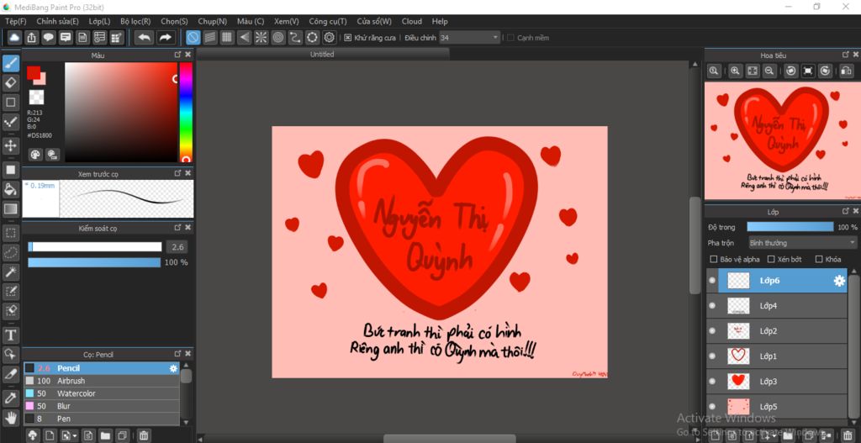This screenshot has width=861, height=443.
Task: Click the cloud icon in top toolbar
Action: (x=14, y=37)
